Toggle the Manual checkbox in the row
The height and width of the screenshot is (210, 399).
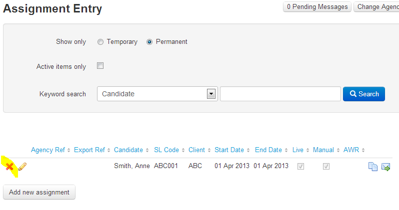(326, 166)
